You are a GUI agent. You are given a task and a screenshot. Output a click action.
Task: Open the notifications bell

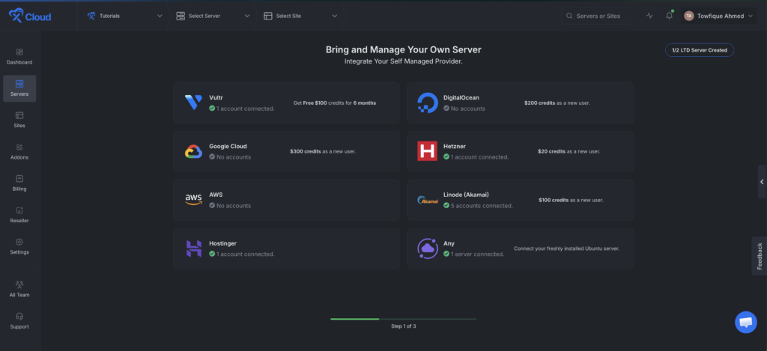pos(669,16)
